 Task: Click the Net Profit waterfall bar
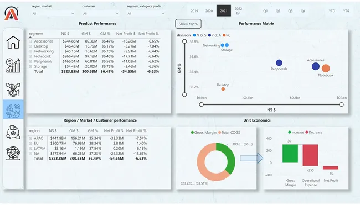(x=331, y=167)
